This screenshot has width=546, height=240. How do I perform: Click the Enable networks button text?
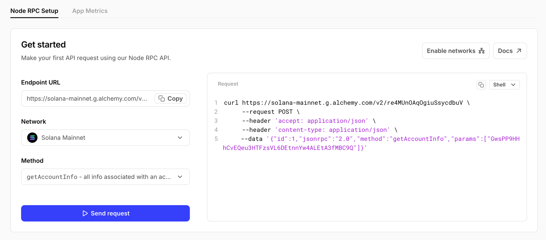451,51
